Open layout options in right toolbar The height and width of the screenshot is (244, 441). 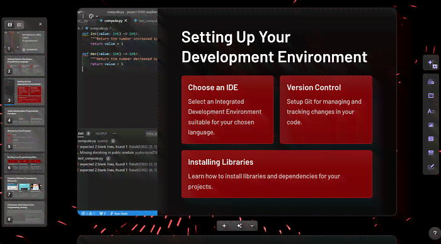(x=431, y=96)
